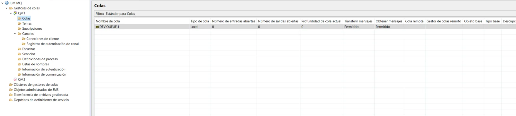Click the Registros de autenticación de canal folder icon
The image size is (516, 116).
(24, 44)
